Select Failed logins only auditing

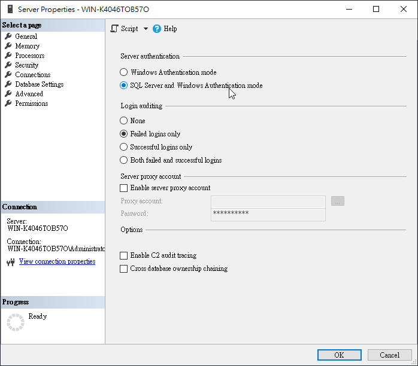point(150,133)
